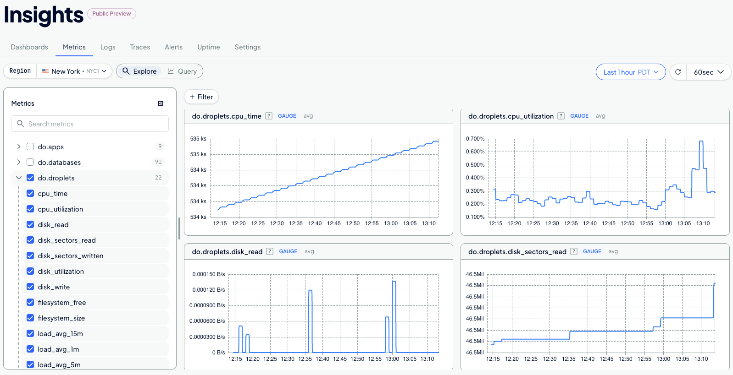Click the Add Filter button
Viewport: 733px width, 375px height.
pos(201,97)
